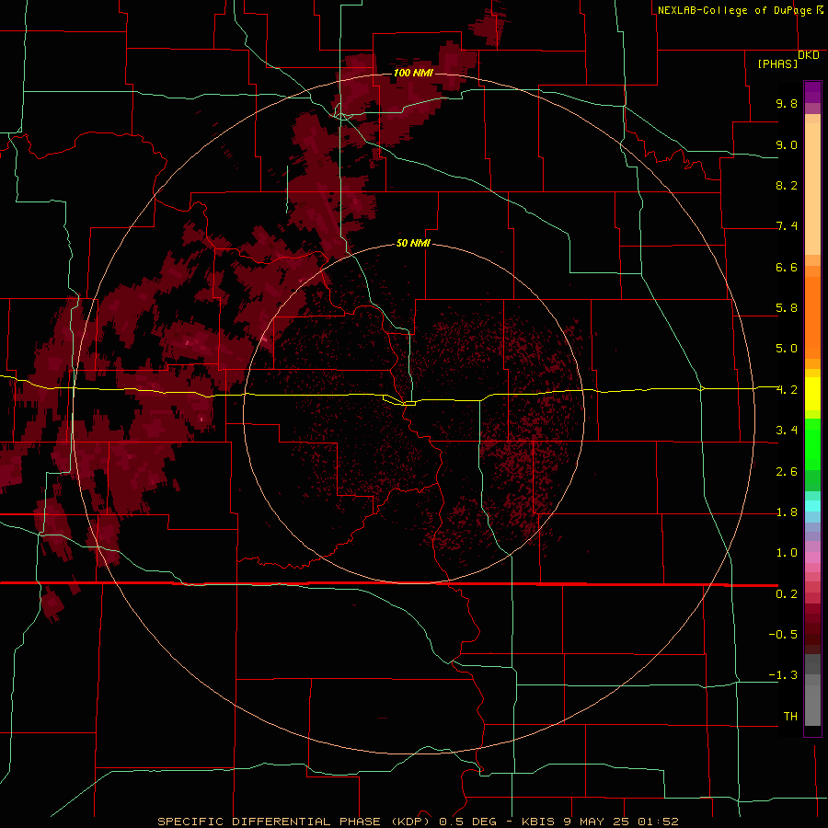
Task: Click the dark red band of the scale
Action: (812, 628)
